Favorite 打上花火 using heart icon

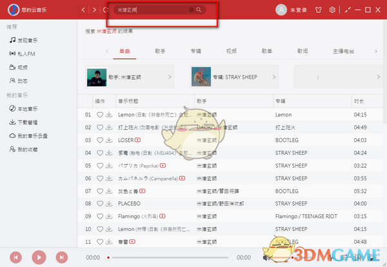coord(100,127)
